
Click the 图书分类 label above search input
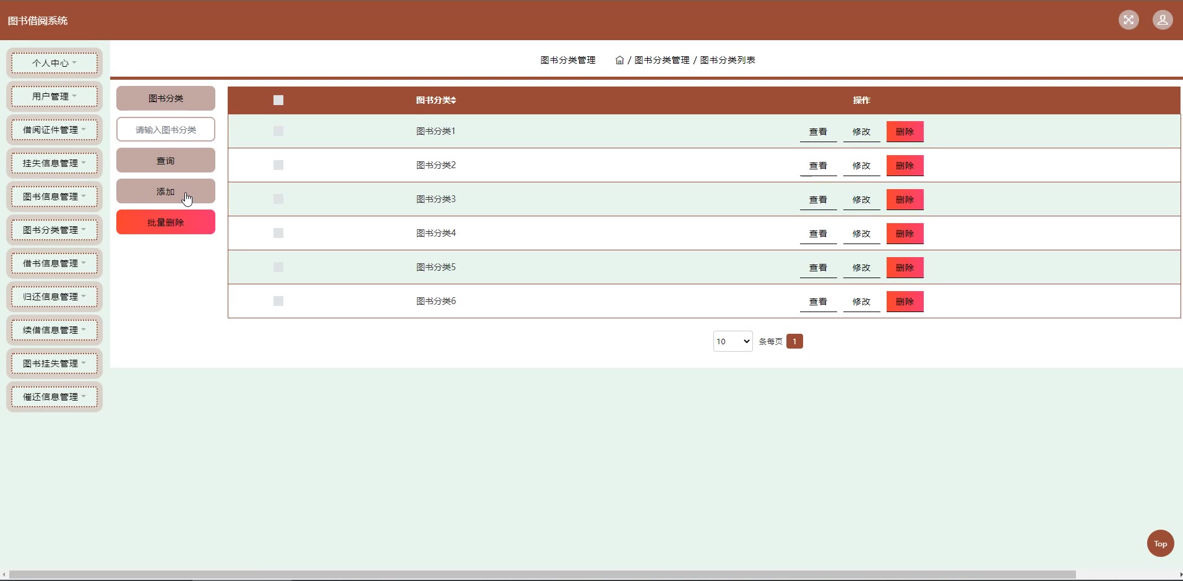[x=166, y=98]
